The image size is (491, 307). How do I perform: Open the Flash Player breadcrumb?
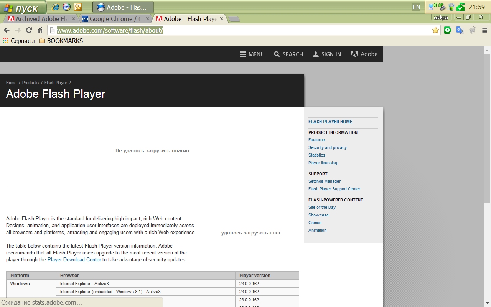(x=56, y=83)
